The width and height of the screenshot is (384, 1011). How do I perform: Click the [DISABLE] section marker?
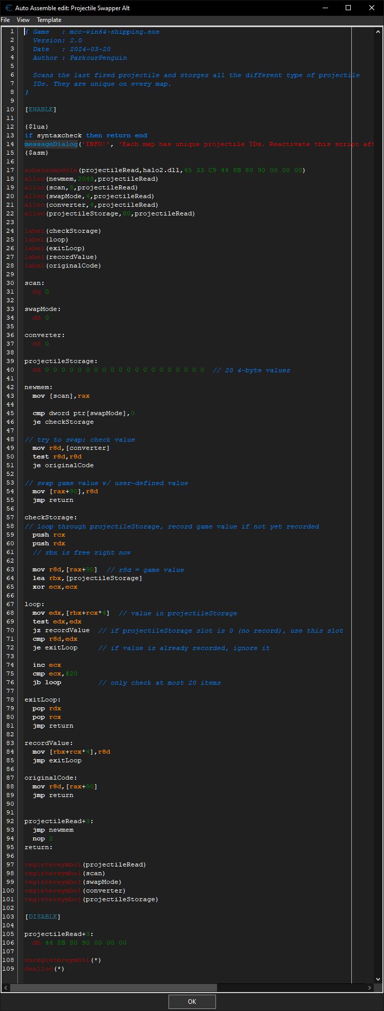click(x=42, y=917)
